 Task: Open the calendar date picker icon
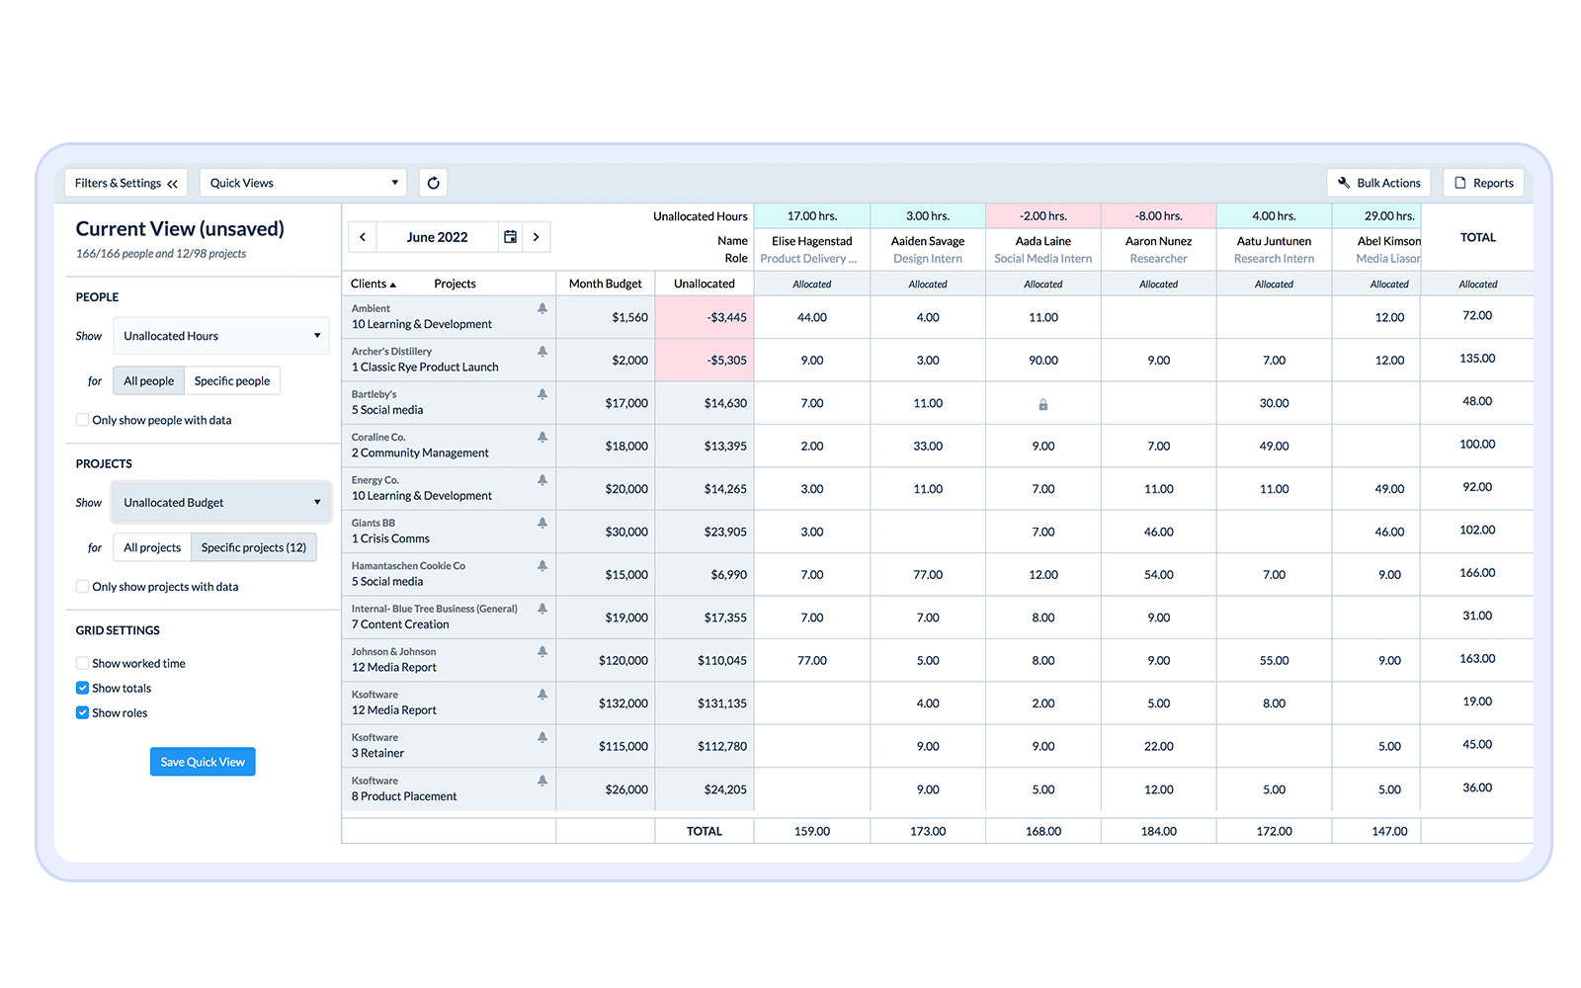(510, 237)
